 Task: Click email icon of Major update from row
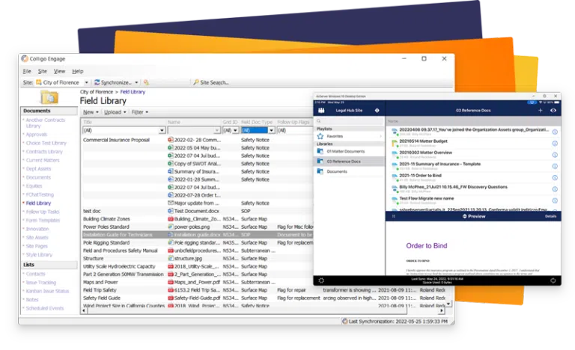coord(171,203)
